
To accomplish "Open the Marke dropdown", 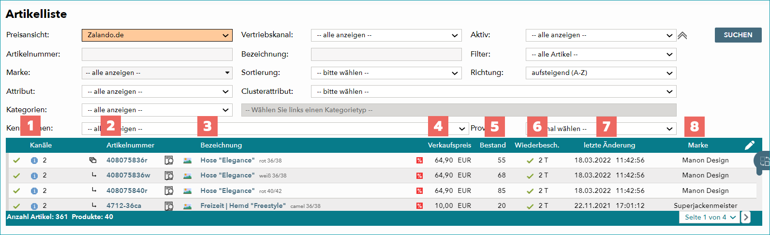I will pos(157,73).
